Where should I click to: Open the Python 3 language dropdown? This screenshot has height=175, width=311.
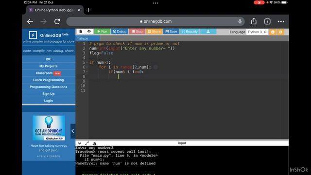click(257, 32)
